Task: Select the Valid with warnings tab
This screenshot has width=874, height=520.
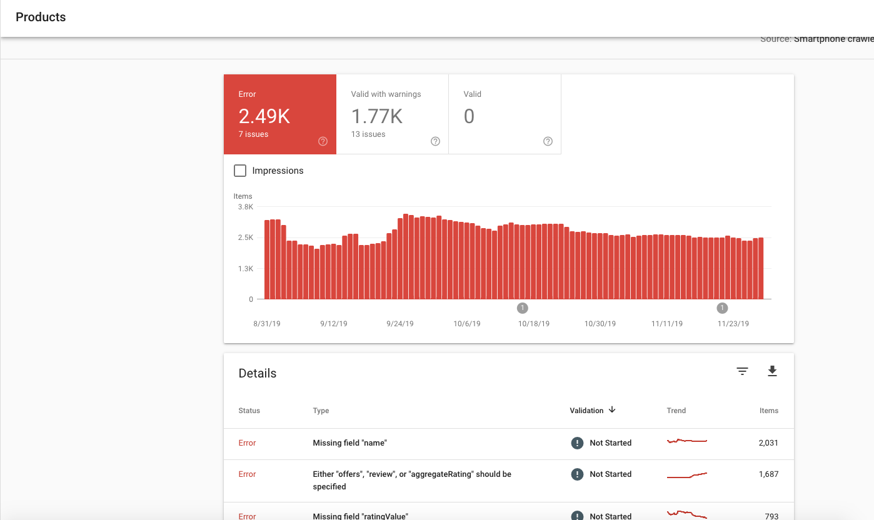Action: pyautogui.click(x=393, y=114)
